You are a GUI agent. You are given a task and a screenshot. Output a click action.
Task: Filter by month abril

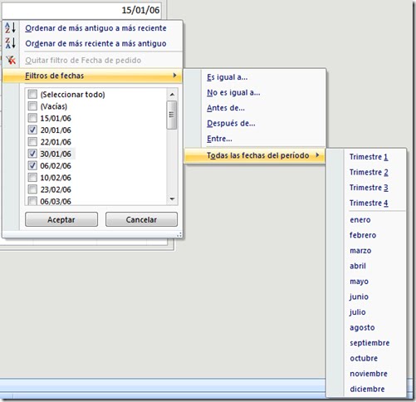[358, 266]
